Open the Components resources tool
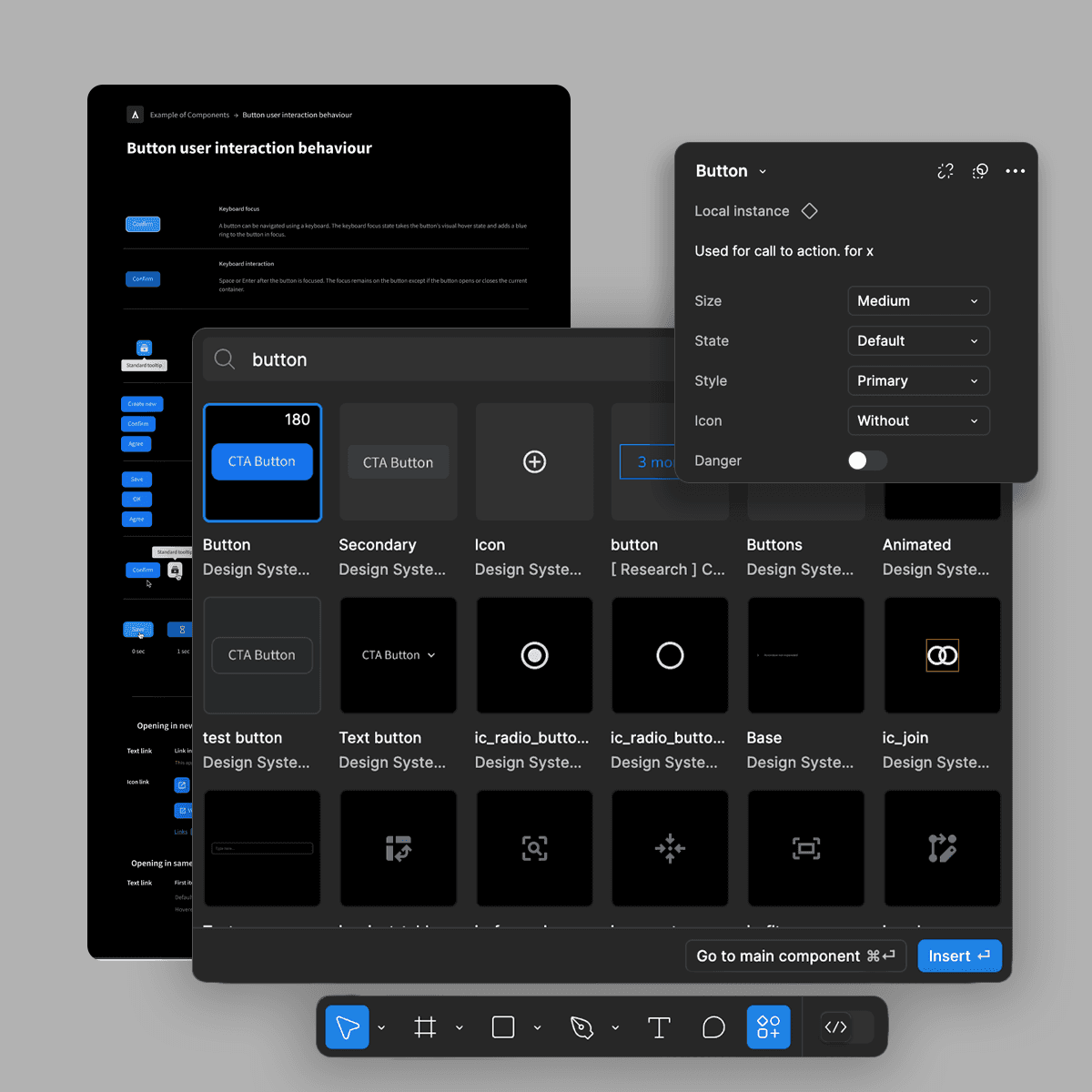This screenshot has width=1092, height=1092. click(x=768, y=1027)
